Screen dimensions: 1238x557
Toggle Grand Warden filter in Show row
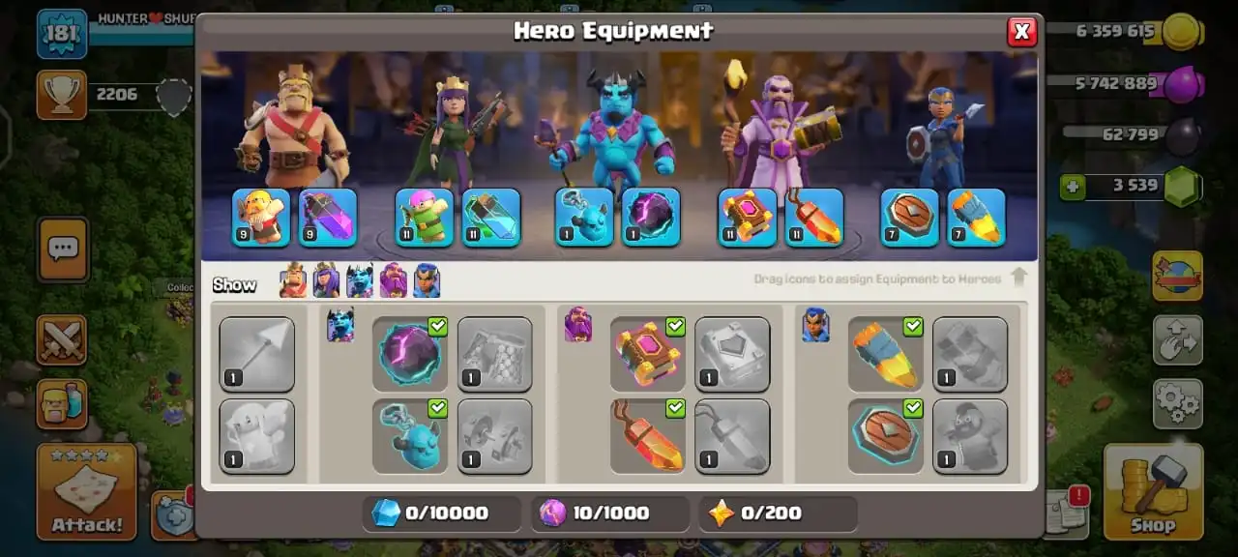coord(394,280)
